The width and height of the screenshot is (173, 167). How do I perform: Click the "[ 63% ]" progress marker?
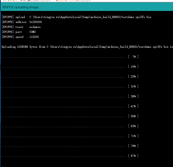coord(133,126)
